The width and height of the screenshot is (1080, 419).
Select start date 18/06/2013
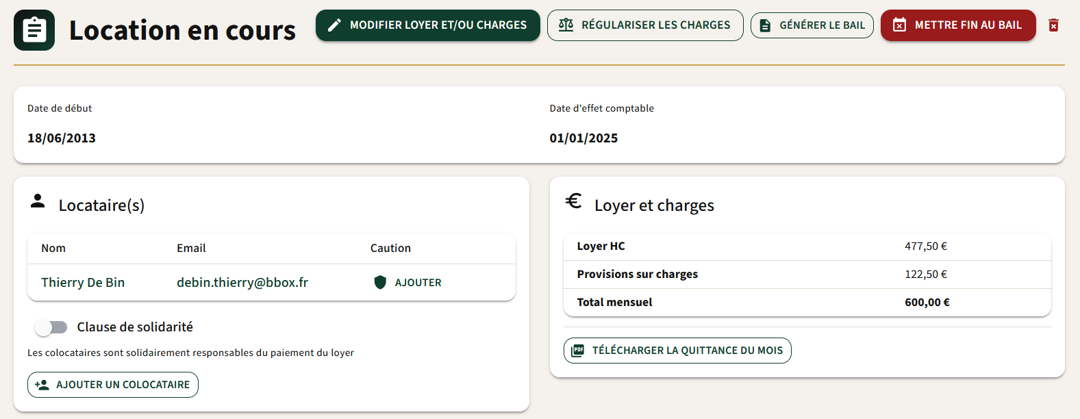coord(62,138)
